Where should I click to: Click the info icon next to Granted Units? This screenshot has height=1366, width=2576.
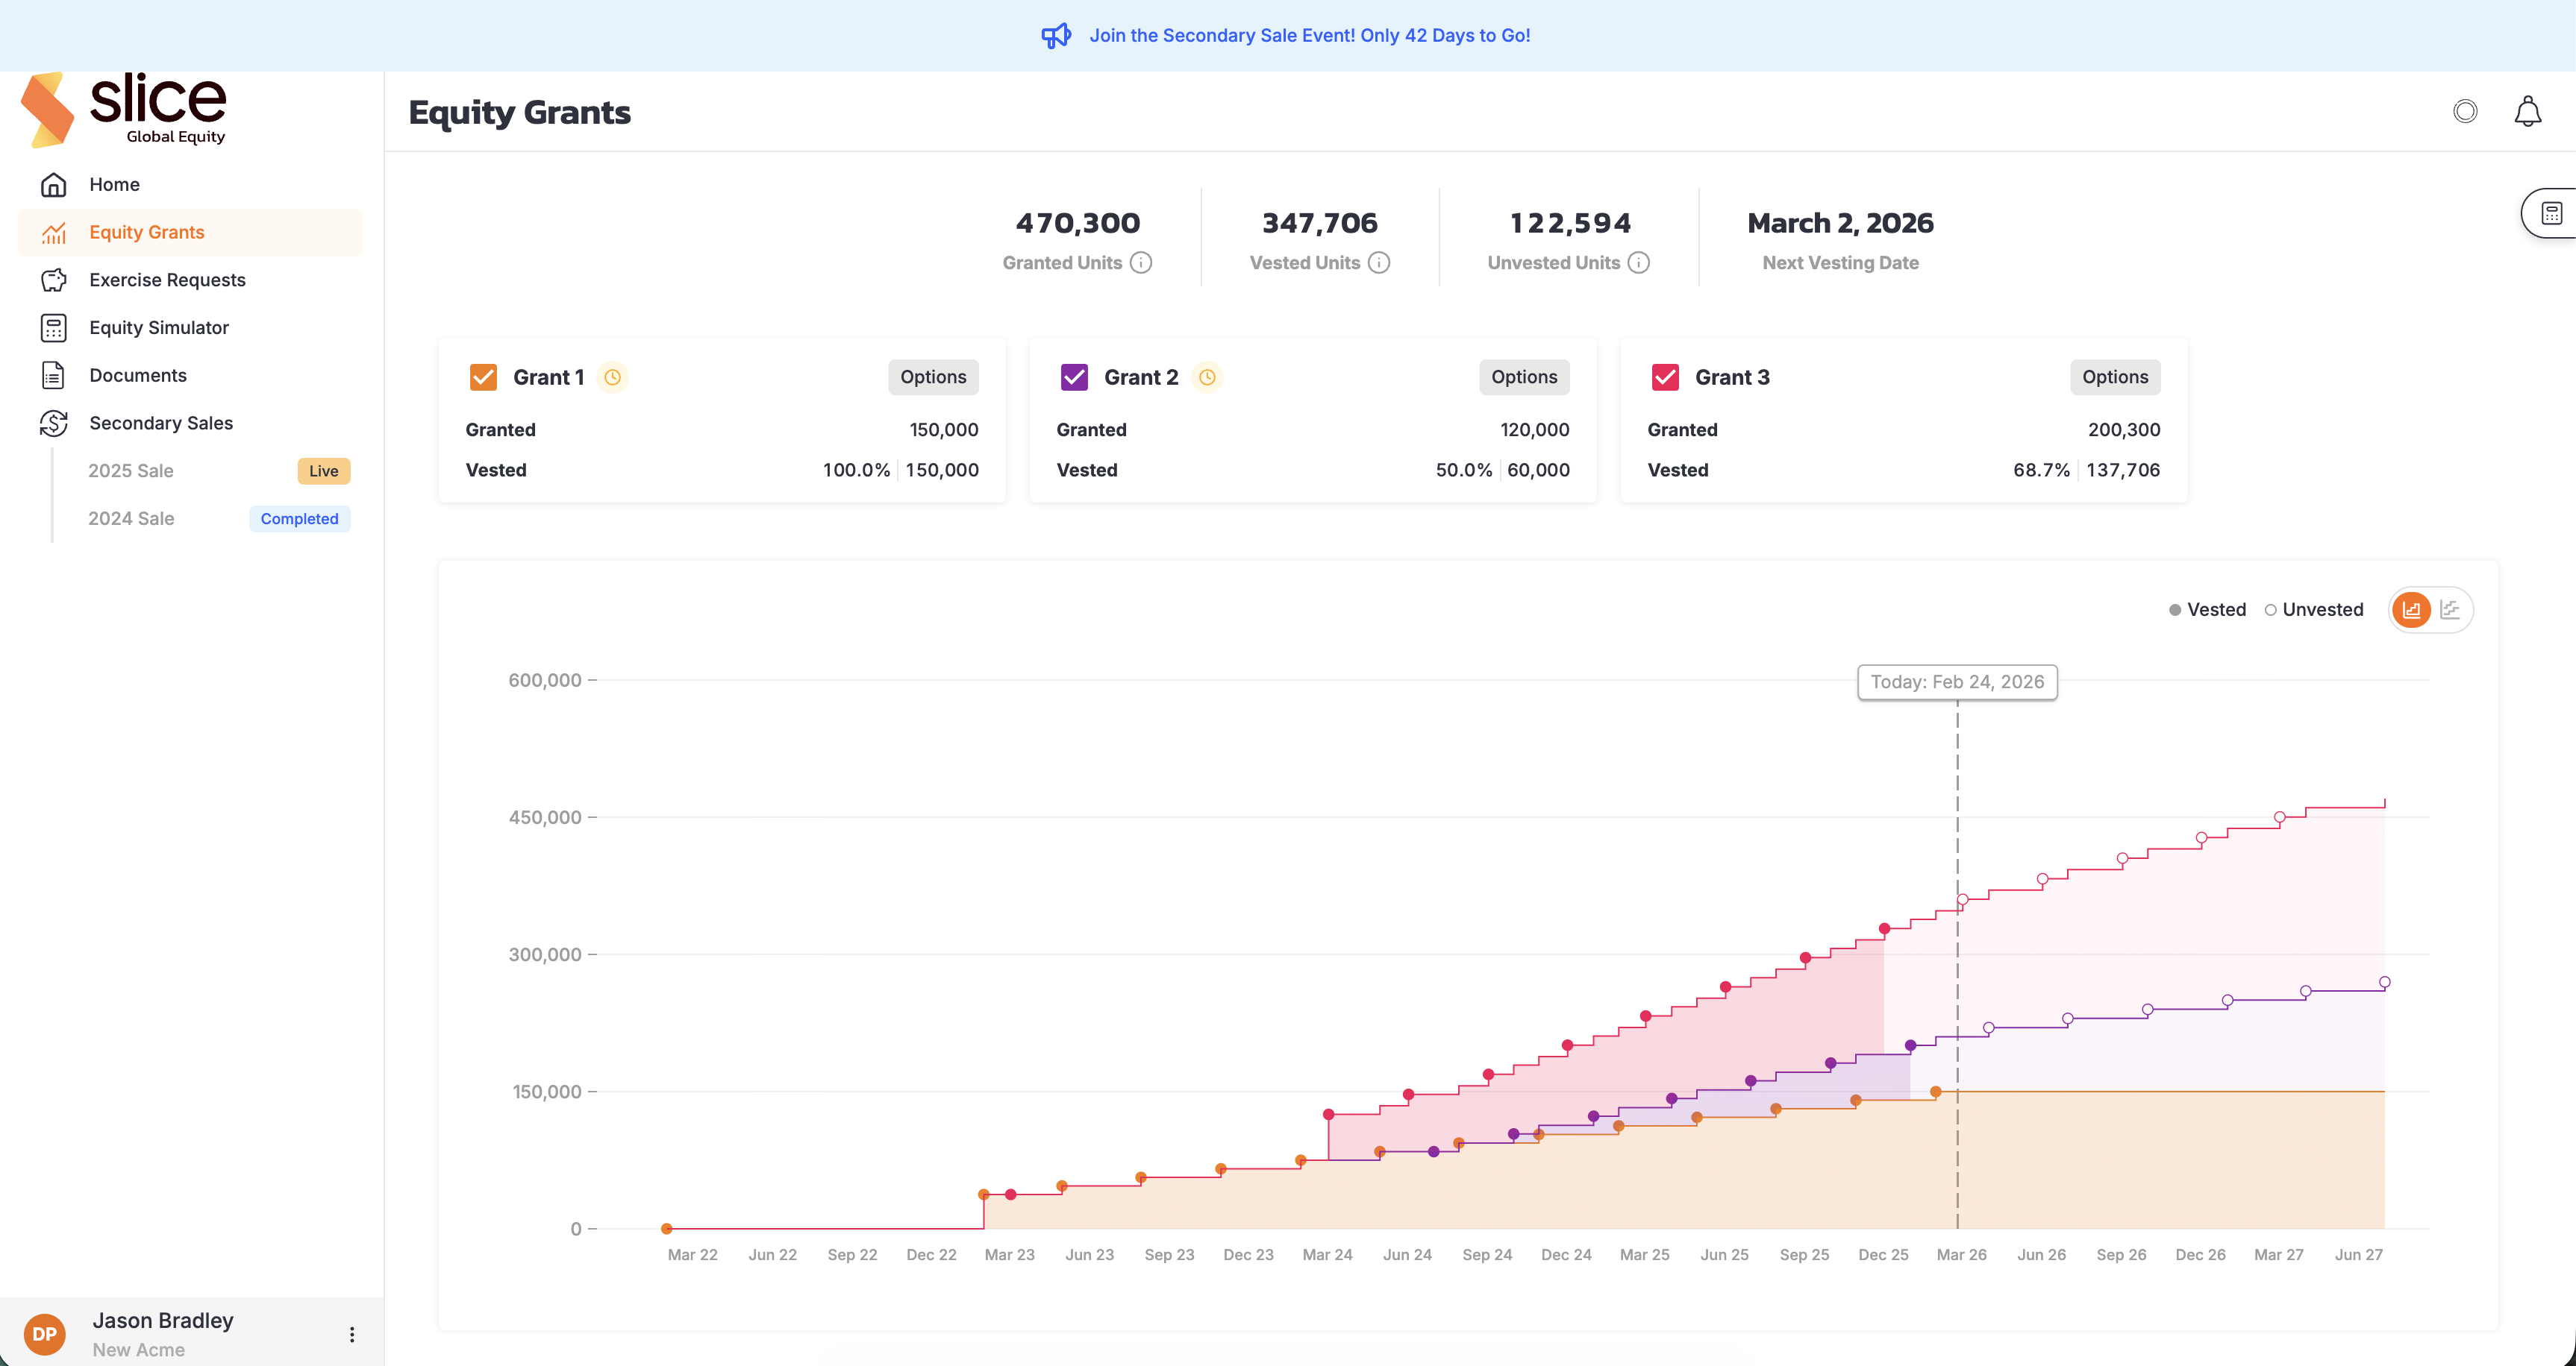[1141, 262]
